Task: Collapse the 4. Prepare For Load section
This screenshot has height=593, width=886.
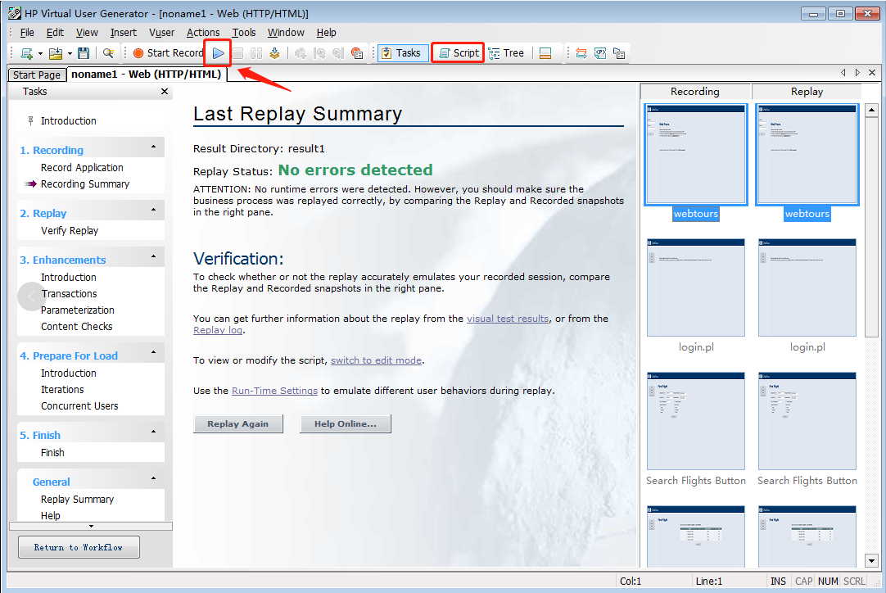Action: (153, 352)
